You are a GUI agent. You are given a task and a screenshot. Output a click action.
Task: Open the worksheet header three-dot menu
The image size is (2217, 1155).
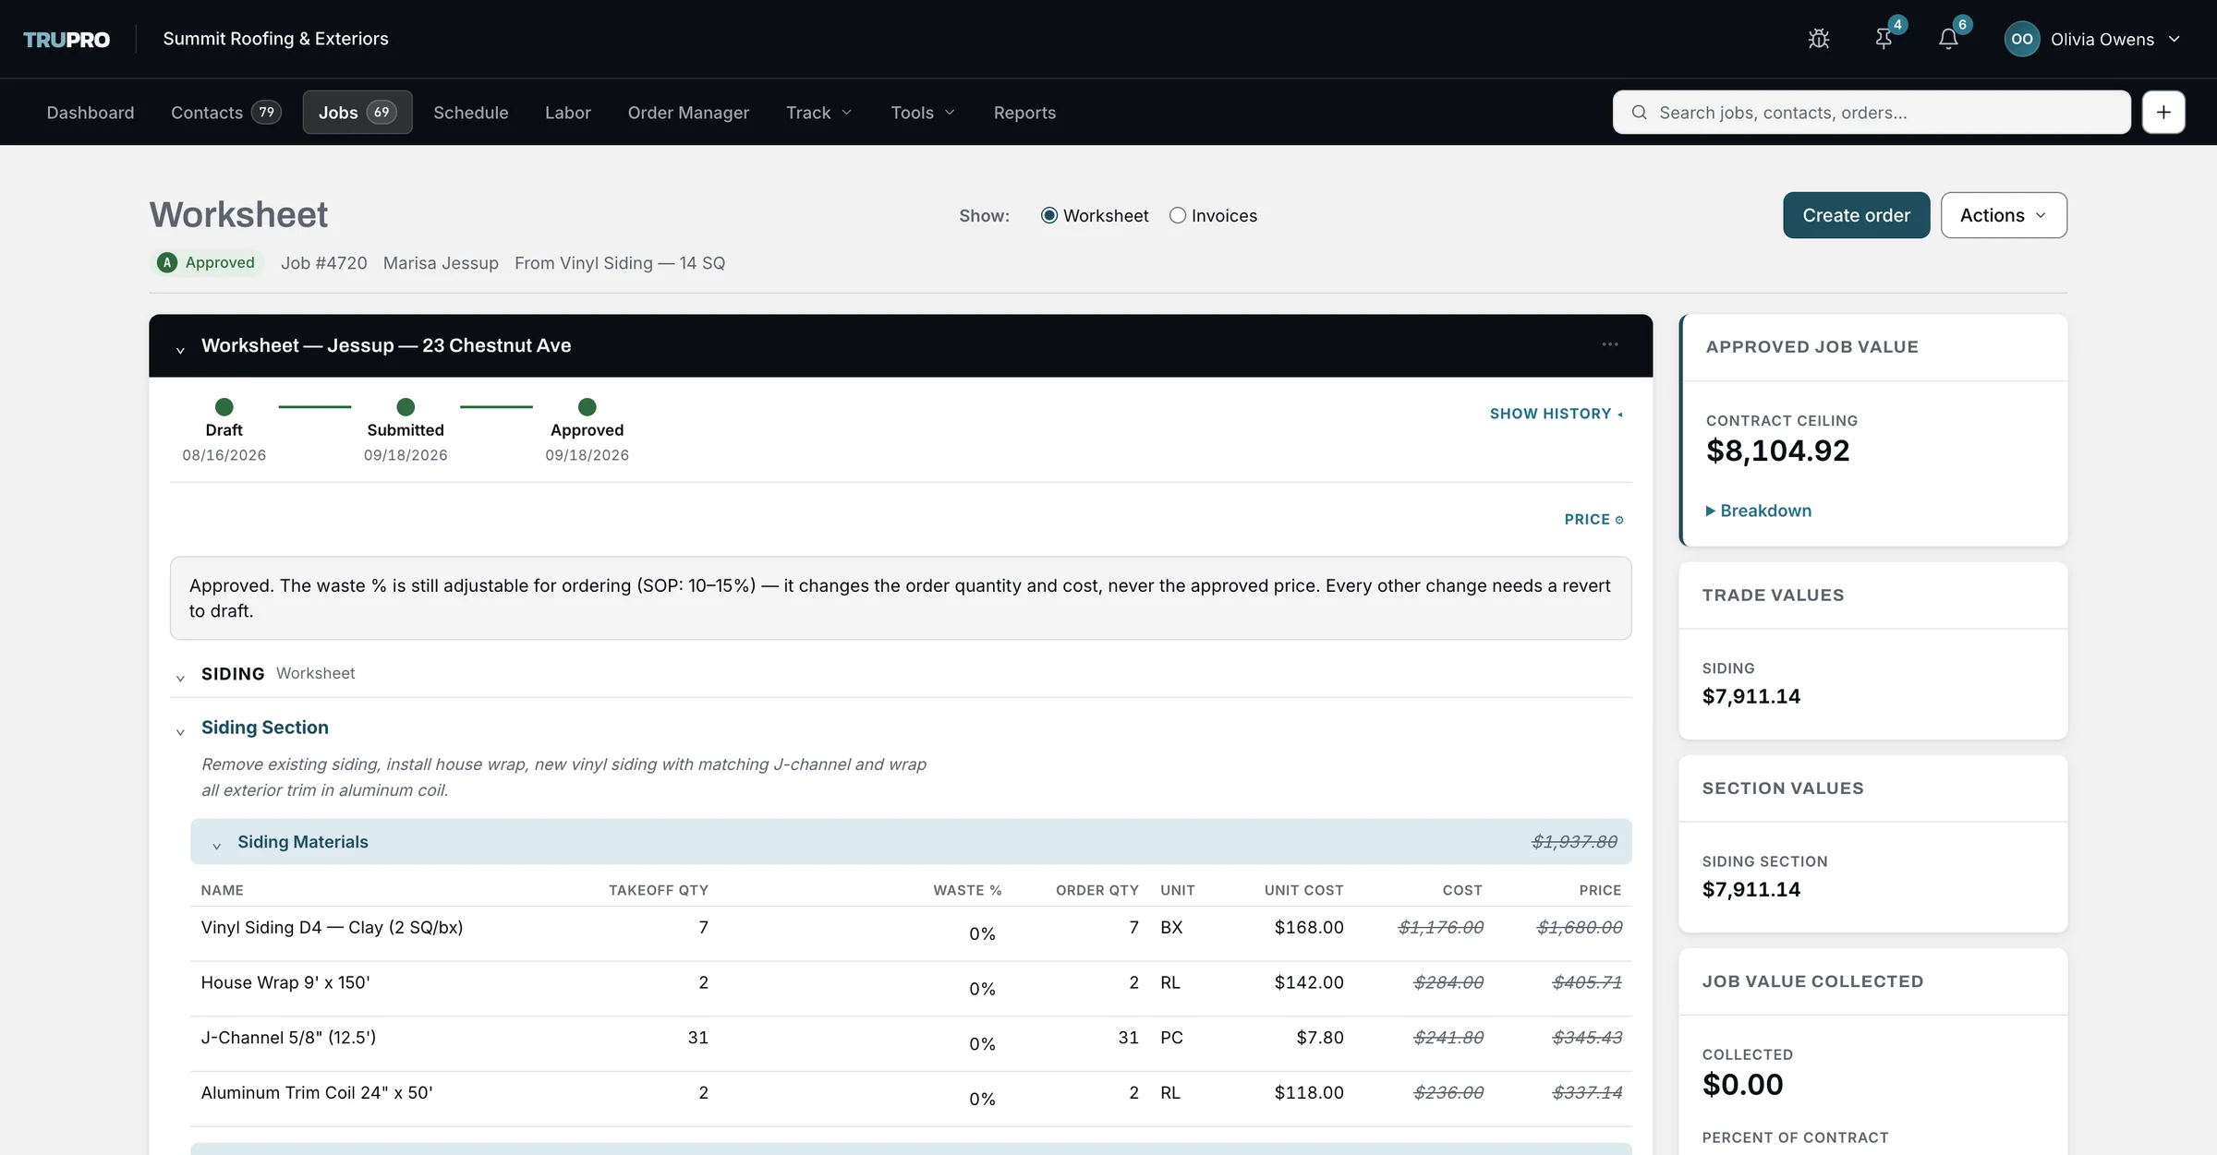1610,344
